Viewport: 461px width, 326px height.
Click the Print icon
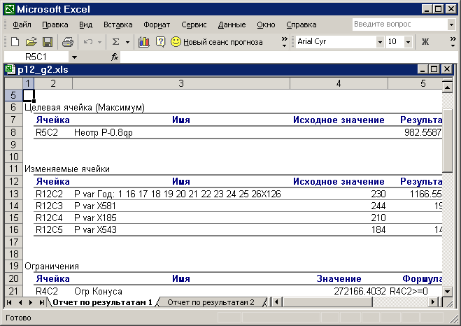click(68, 42)
